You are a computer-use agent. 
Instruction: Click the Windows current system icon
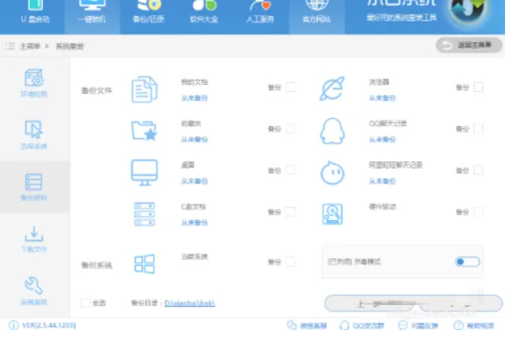(144, 263)
